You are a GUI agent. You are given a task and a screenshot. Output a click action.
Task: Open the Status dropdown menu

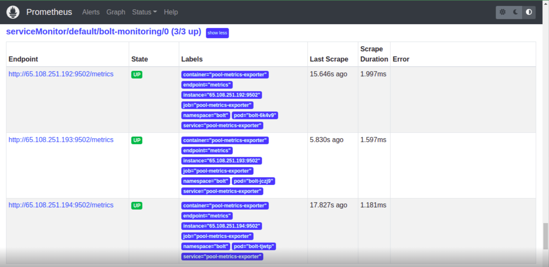click(x=144, y=12)
